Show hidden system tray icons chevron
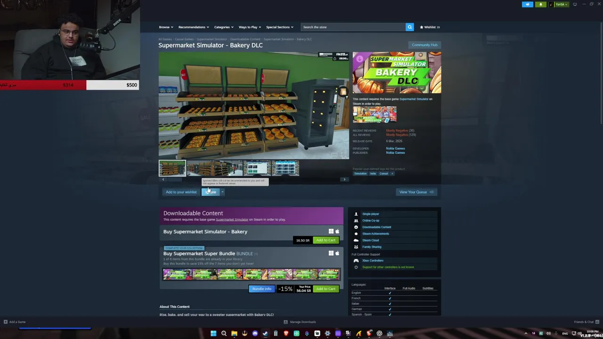Screen dimensions: 603x339 click(x=526, y=333)
